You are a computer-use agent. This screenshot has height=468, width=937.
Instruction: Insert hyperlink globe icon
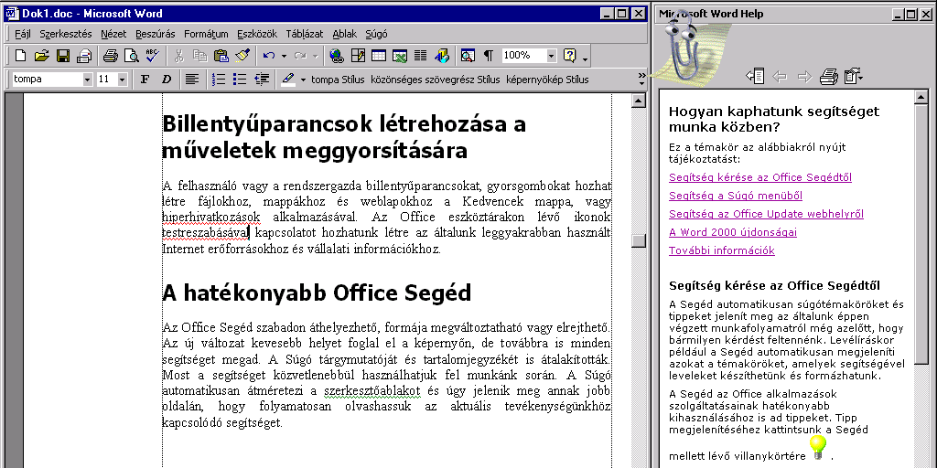337,56
